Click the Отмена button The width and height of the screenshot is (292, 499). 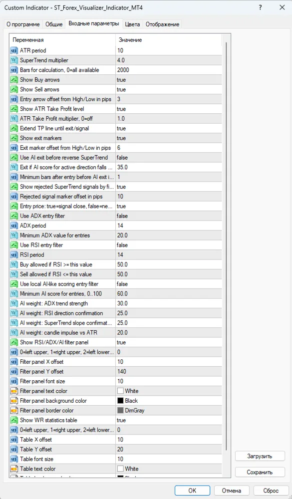click(x=232, y=491)
